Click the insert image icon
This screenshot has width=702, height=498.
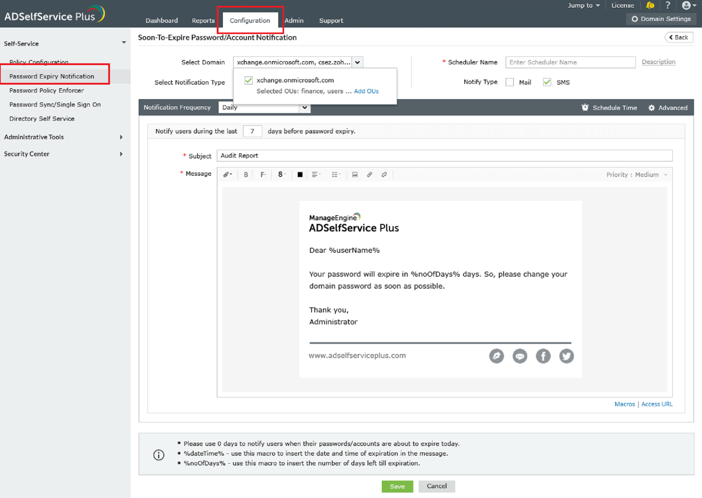tap(355, 175)
